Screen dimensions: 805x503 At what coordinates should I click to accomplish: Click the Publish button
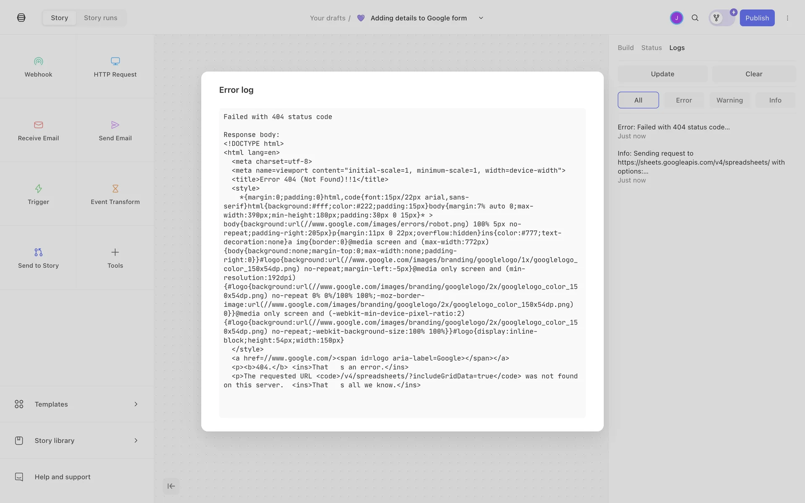point(756,18)
